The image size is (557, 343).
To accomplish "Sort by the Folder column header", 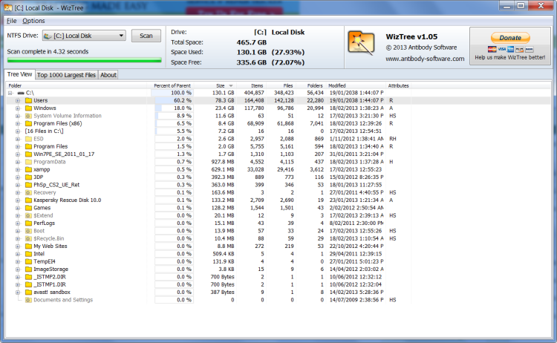I will click(76, 85).
